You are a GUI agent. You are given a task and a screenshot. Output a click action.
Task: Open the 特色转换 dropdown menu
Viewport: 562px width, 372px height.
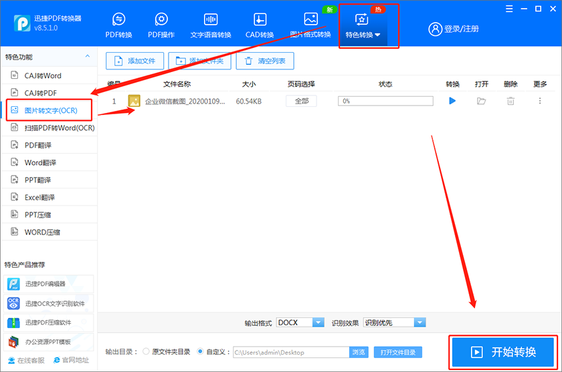(363, 25)
